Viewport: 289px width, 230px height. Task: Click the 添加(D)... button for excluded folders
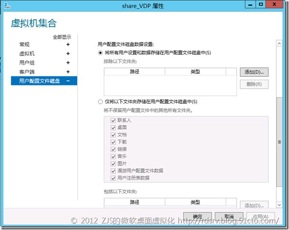coord(254,72)
